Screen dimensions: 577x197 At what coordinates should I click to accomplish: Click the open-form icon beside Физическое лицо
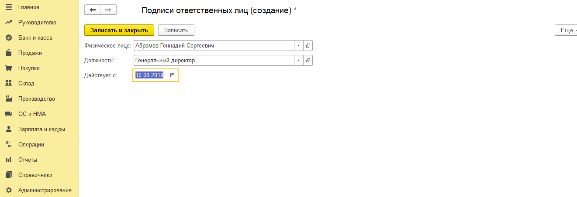click(308, 46)
